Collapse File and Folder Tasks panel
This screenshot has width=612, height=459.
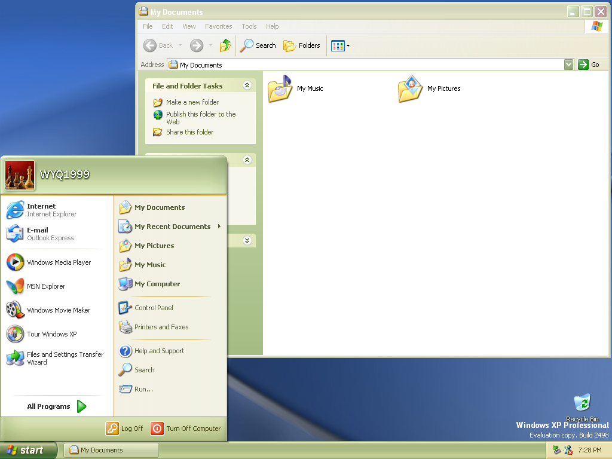[x=247, y=86]
